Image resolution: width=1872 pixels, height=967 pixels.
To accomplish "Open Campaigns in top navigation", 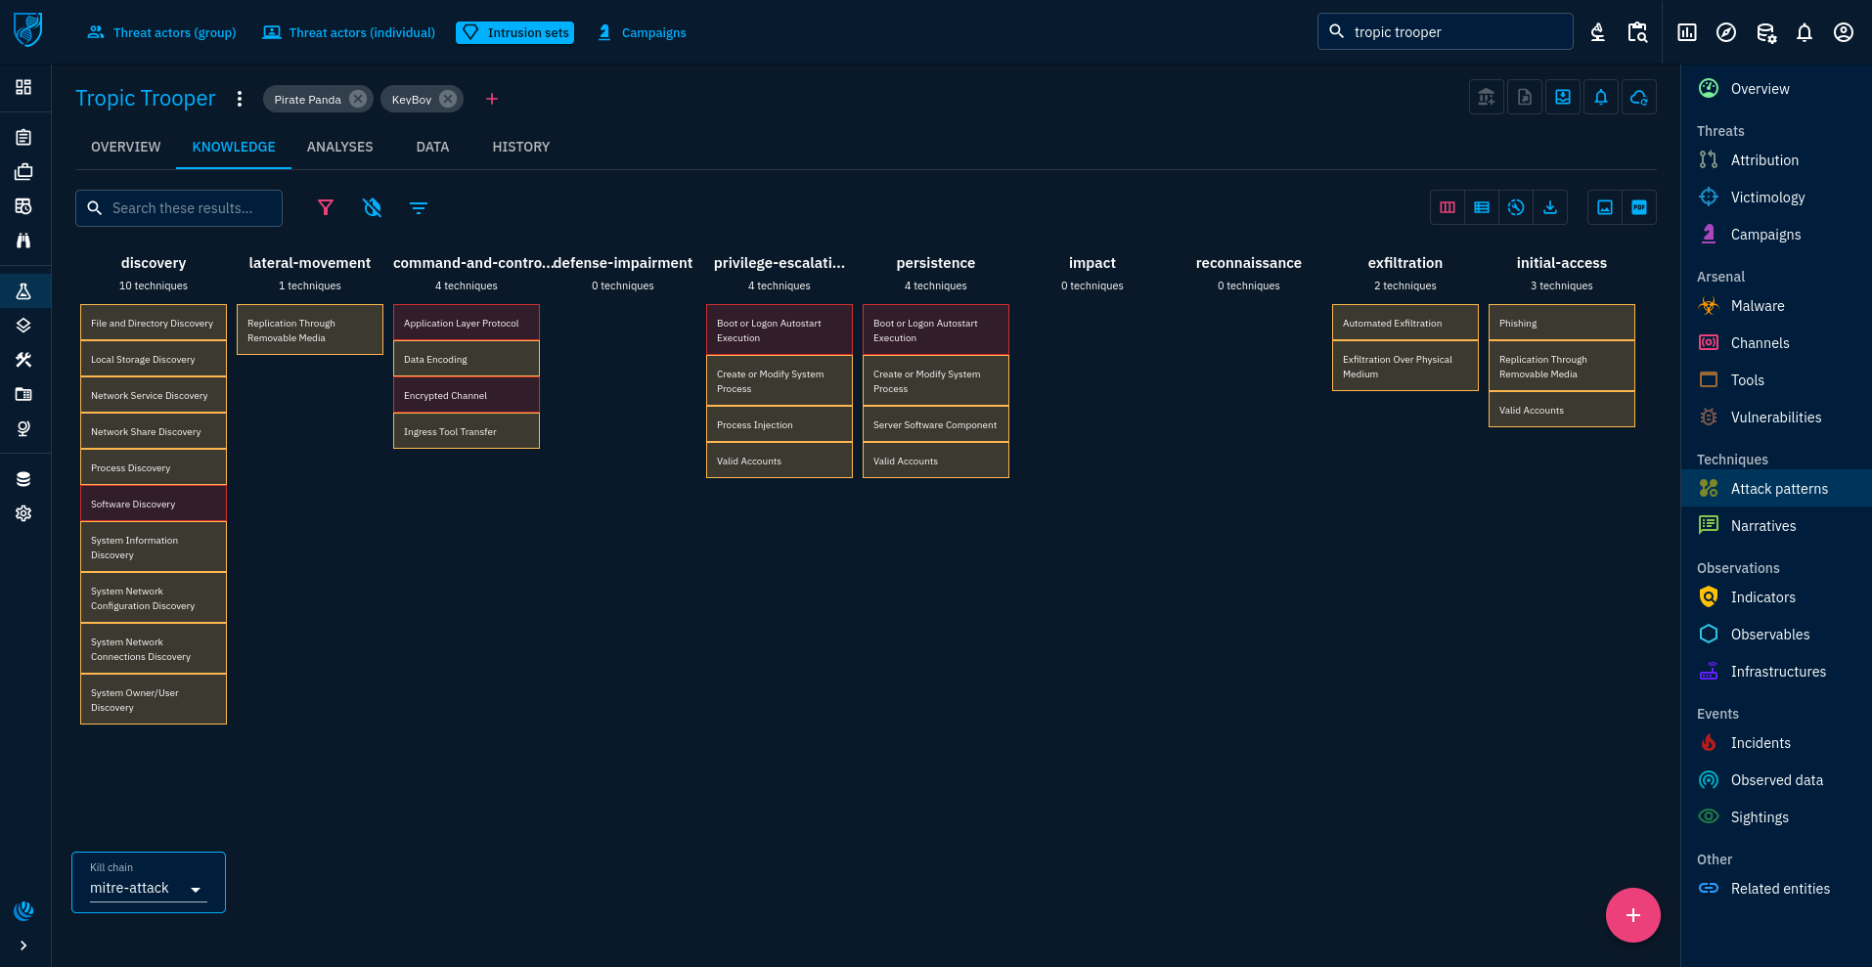I will point(642,32).
